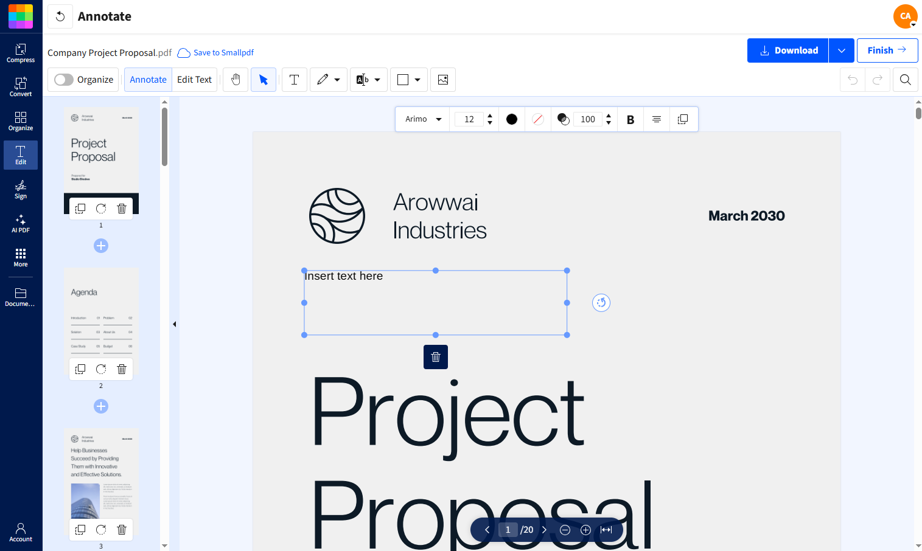Delete the selected text box
The image size is (922, 551).
(435, 357)
